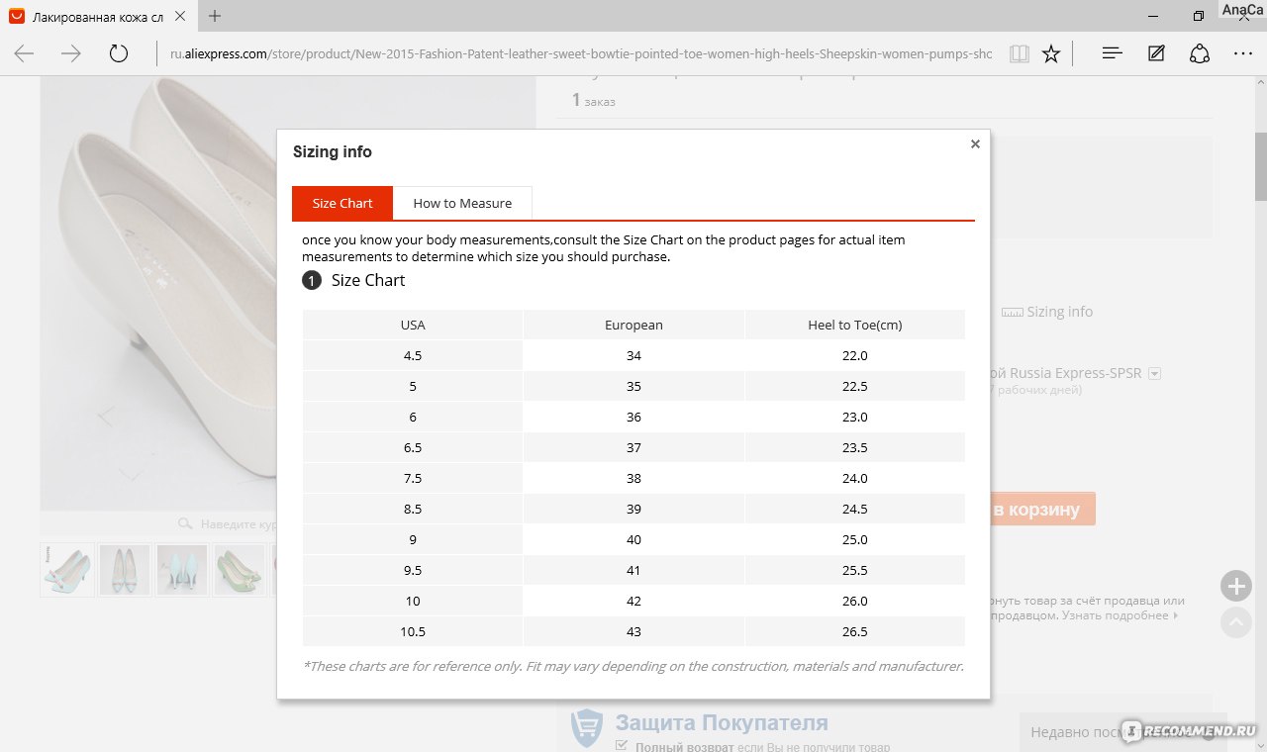The height and width of the screenshot is (752, 1267).
Task: Click the USA column header
Action: click(413, 325)
